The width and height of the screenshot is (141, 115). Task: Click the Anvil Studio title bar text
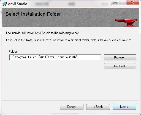(18, 4)
